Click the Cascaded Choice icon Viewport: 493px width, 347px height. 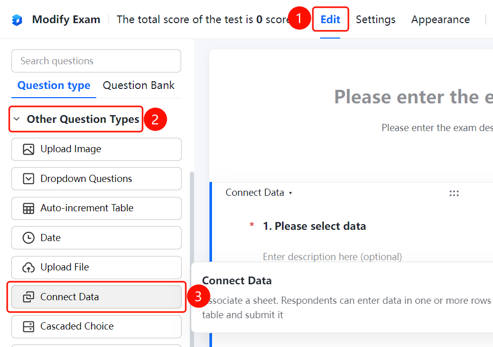(x=28, y=326)
